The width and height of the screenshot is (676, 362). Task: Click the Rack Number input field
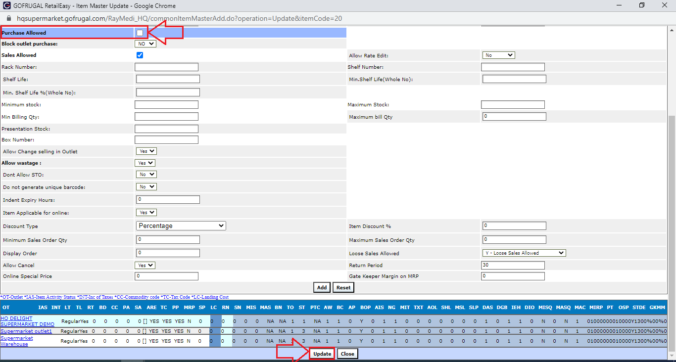166,67
